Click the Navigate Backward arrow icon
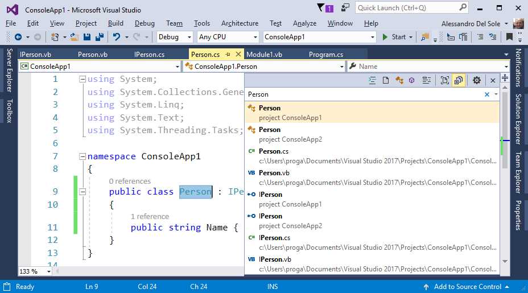 (18, 37)
